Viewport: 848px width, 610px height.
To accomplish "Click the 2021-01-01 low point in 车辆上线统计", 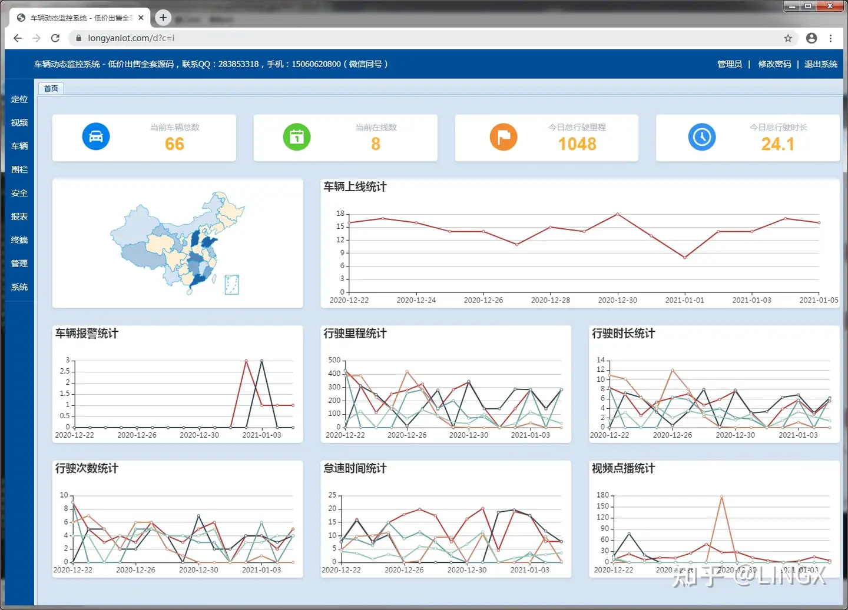I will click(684, 257).
